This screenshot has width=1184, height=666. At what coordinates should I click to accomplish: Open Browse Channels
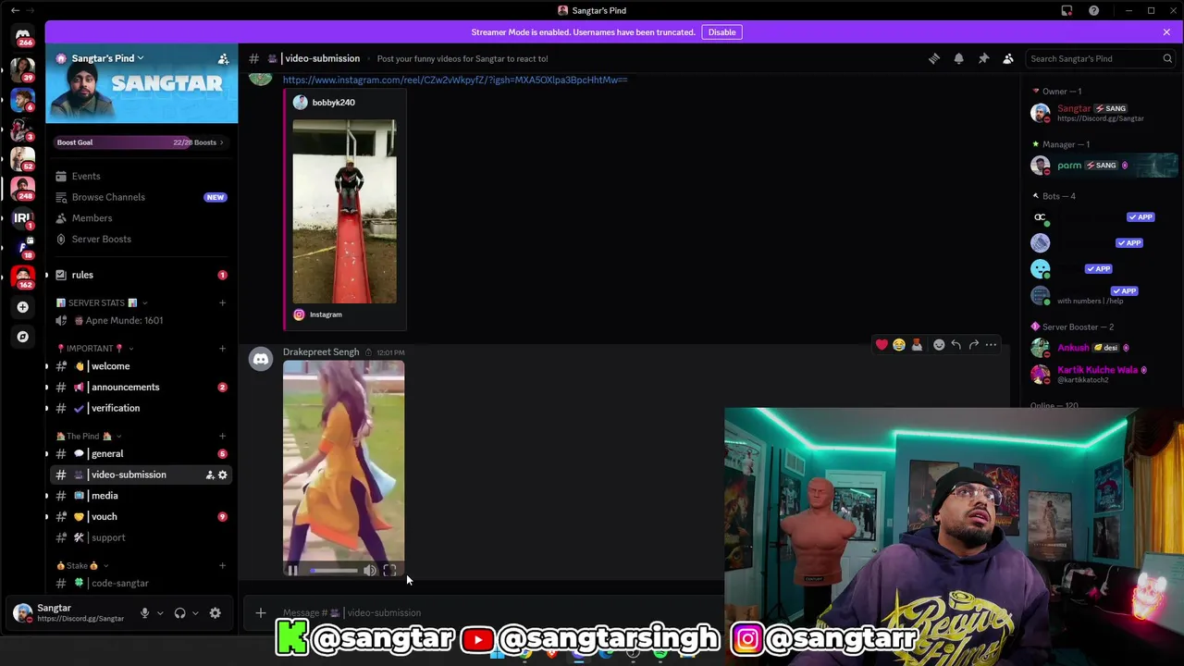[x=142, y=197]
